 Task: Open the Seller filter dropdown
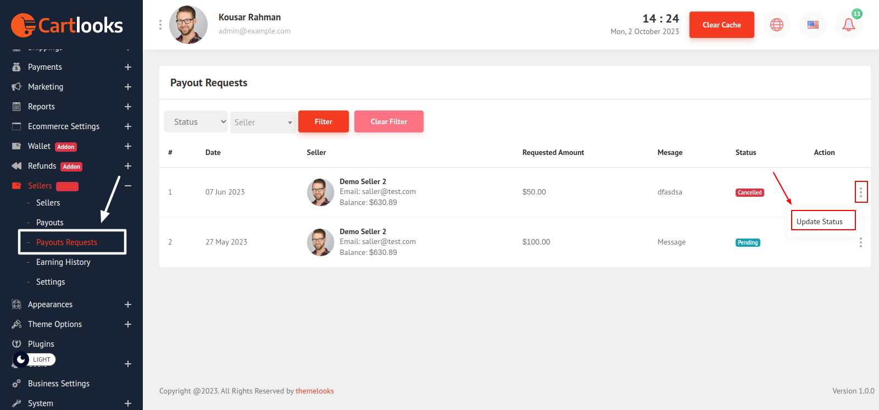263,123
